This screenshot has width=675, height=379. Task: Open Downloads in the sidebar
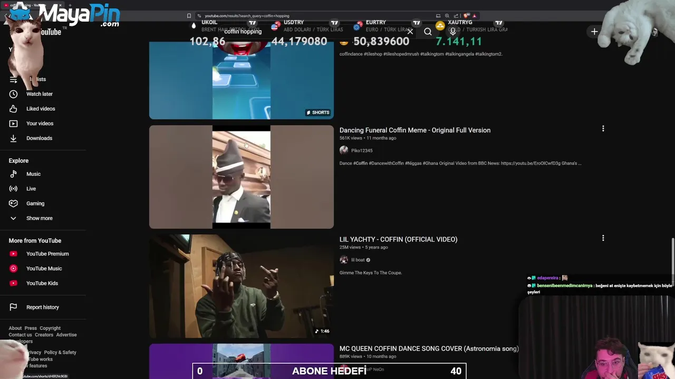pos(39,138)
